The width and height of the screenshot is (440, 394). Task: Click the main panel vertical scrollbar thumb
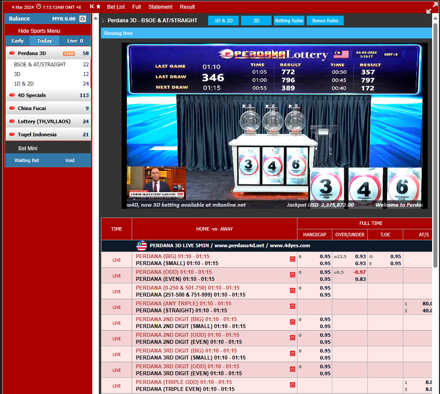tap(435, 145)
